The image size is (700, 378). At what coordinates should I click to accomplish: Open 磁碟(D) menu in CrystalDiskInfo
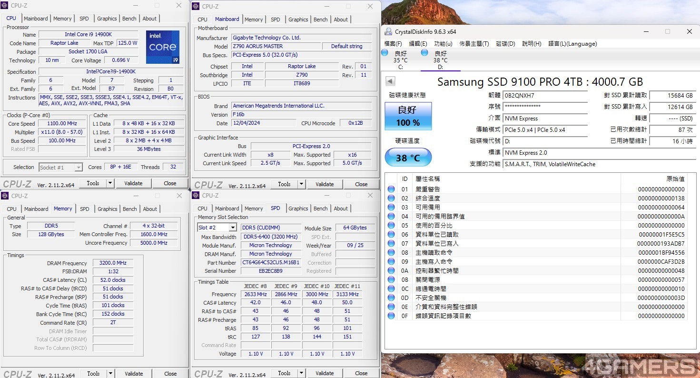[505, 44]
